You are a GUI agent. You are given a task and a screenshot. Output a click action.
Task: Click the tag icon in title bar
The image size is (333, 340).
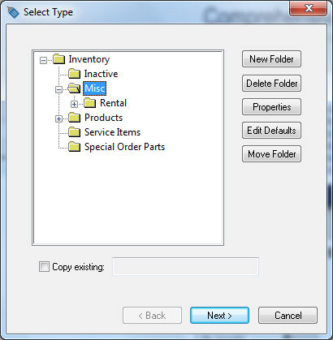point(13,12)
